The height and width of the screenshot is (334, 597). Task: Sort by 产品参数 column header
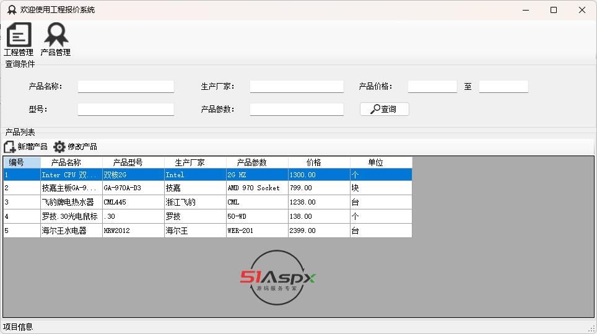257,162
